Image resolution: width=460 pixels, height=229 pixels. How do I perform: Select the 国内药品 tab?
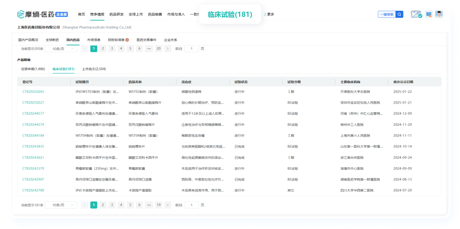pyautogui.click(x=73, y=40)
